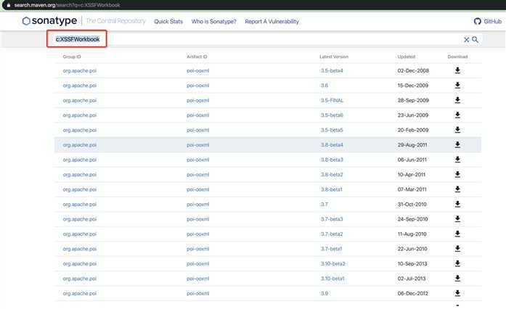Download poi-ooxml version 3.7-beta3

point(457,218)
